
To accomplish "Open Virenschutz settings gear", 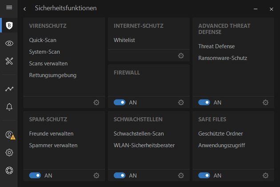I will [x=96, y=102].
